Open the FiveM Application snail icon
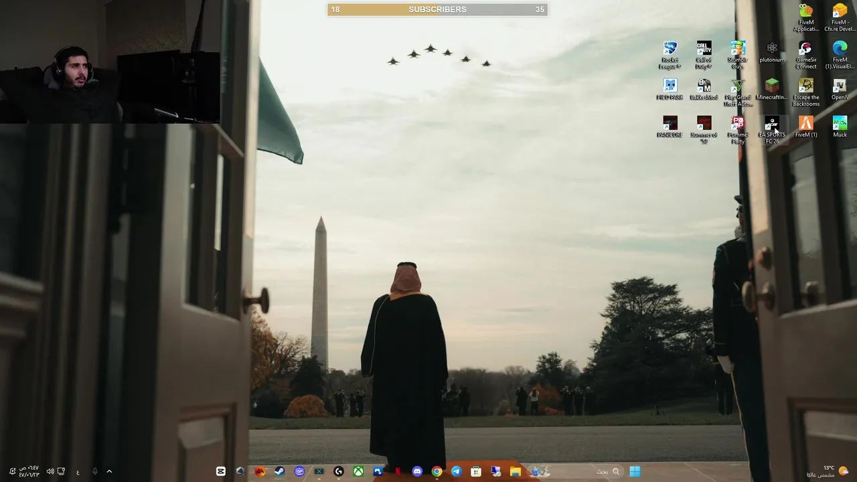This screenshot has width=857, height=482. 806,17
